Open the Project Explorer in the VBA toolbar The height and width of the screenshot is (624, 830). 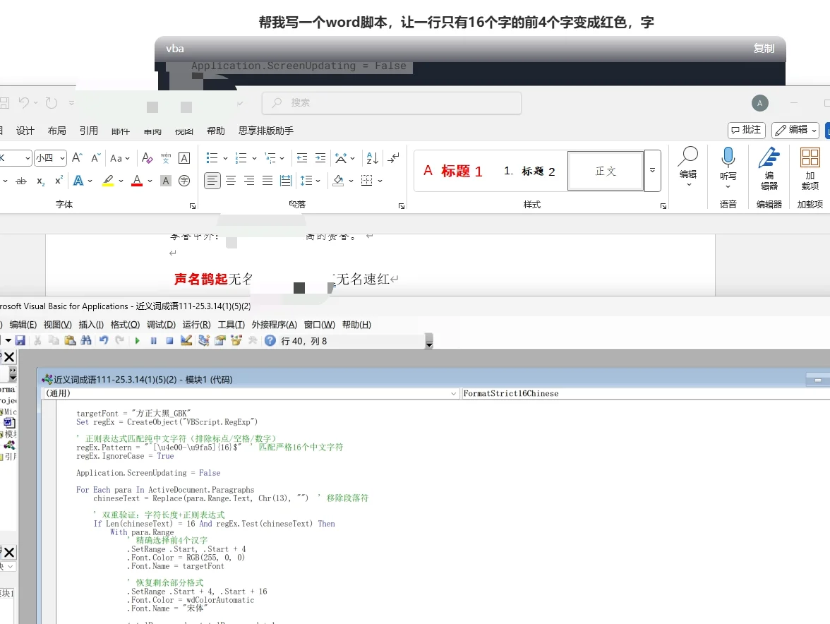(203, 340)
